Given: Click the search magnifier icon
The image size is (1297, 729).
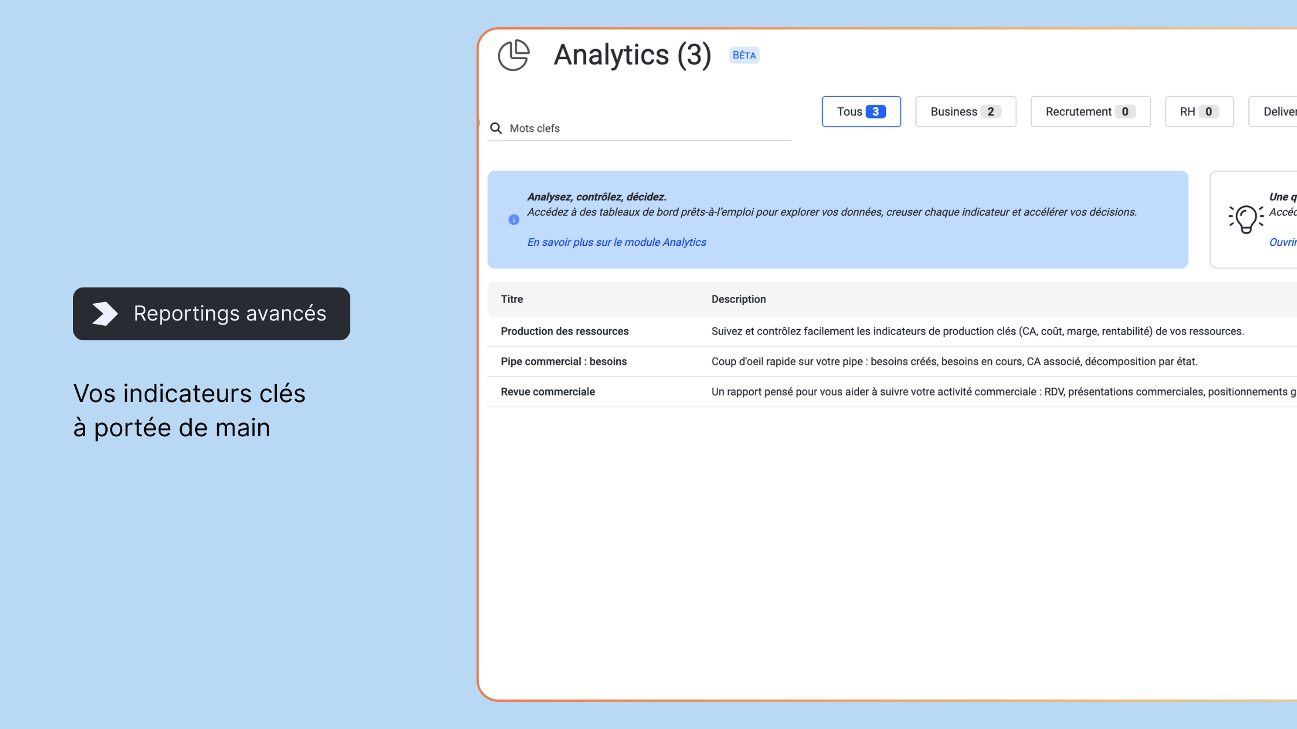Looking at the screenshot, I should (496, 128).
